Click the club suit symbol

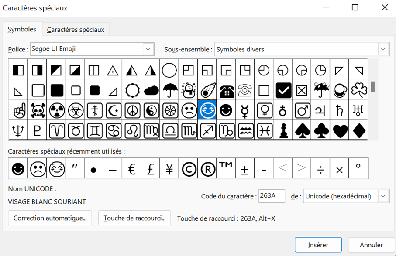coord(321,130)
